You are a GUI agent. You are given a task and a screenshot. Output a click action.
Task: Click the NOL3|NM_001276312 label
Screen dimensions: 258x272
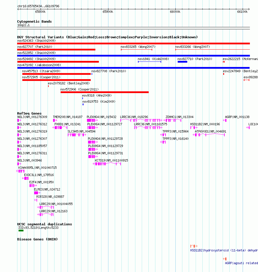32,124
